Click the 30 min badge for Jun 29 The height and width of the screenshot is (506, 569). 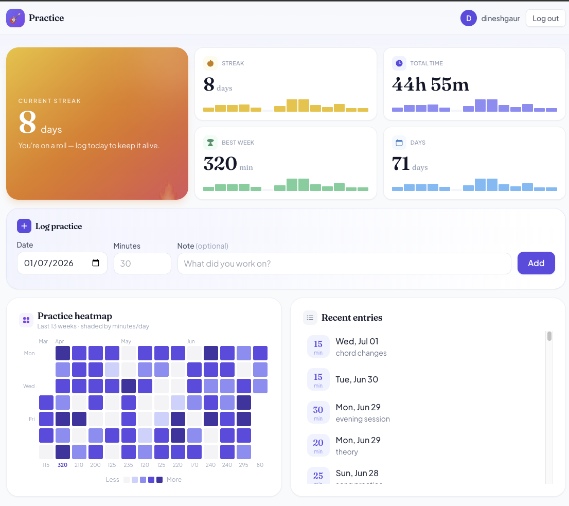click(318, 413)
